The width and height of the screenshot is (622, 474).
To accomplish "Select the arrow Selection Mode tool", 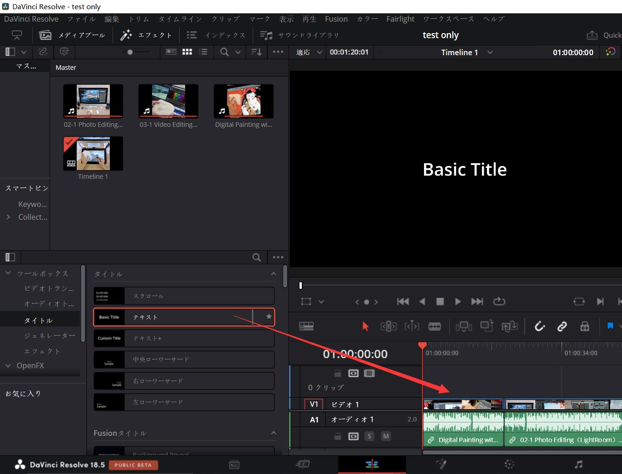I will (365, 326).
